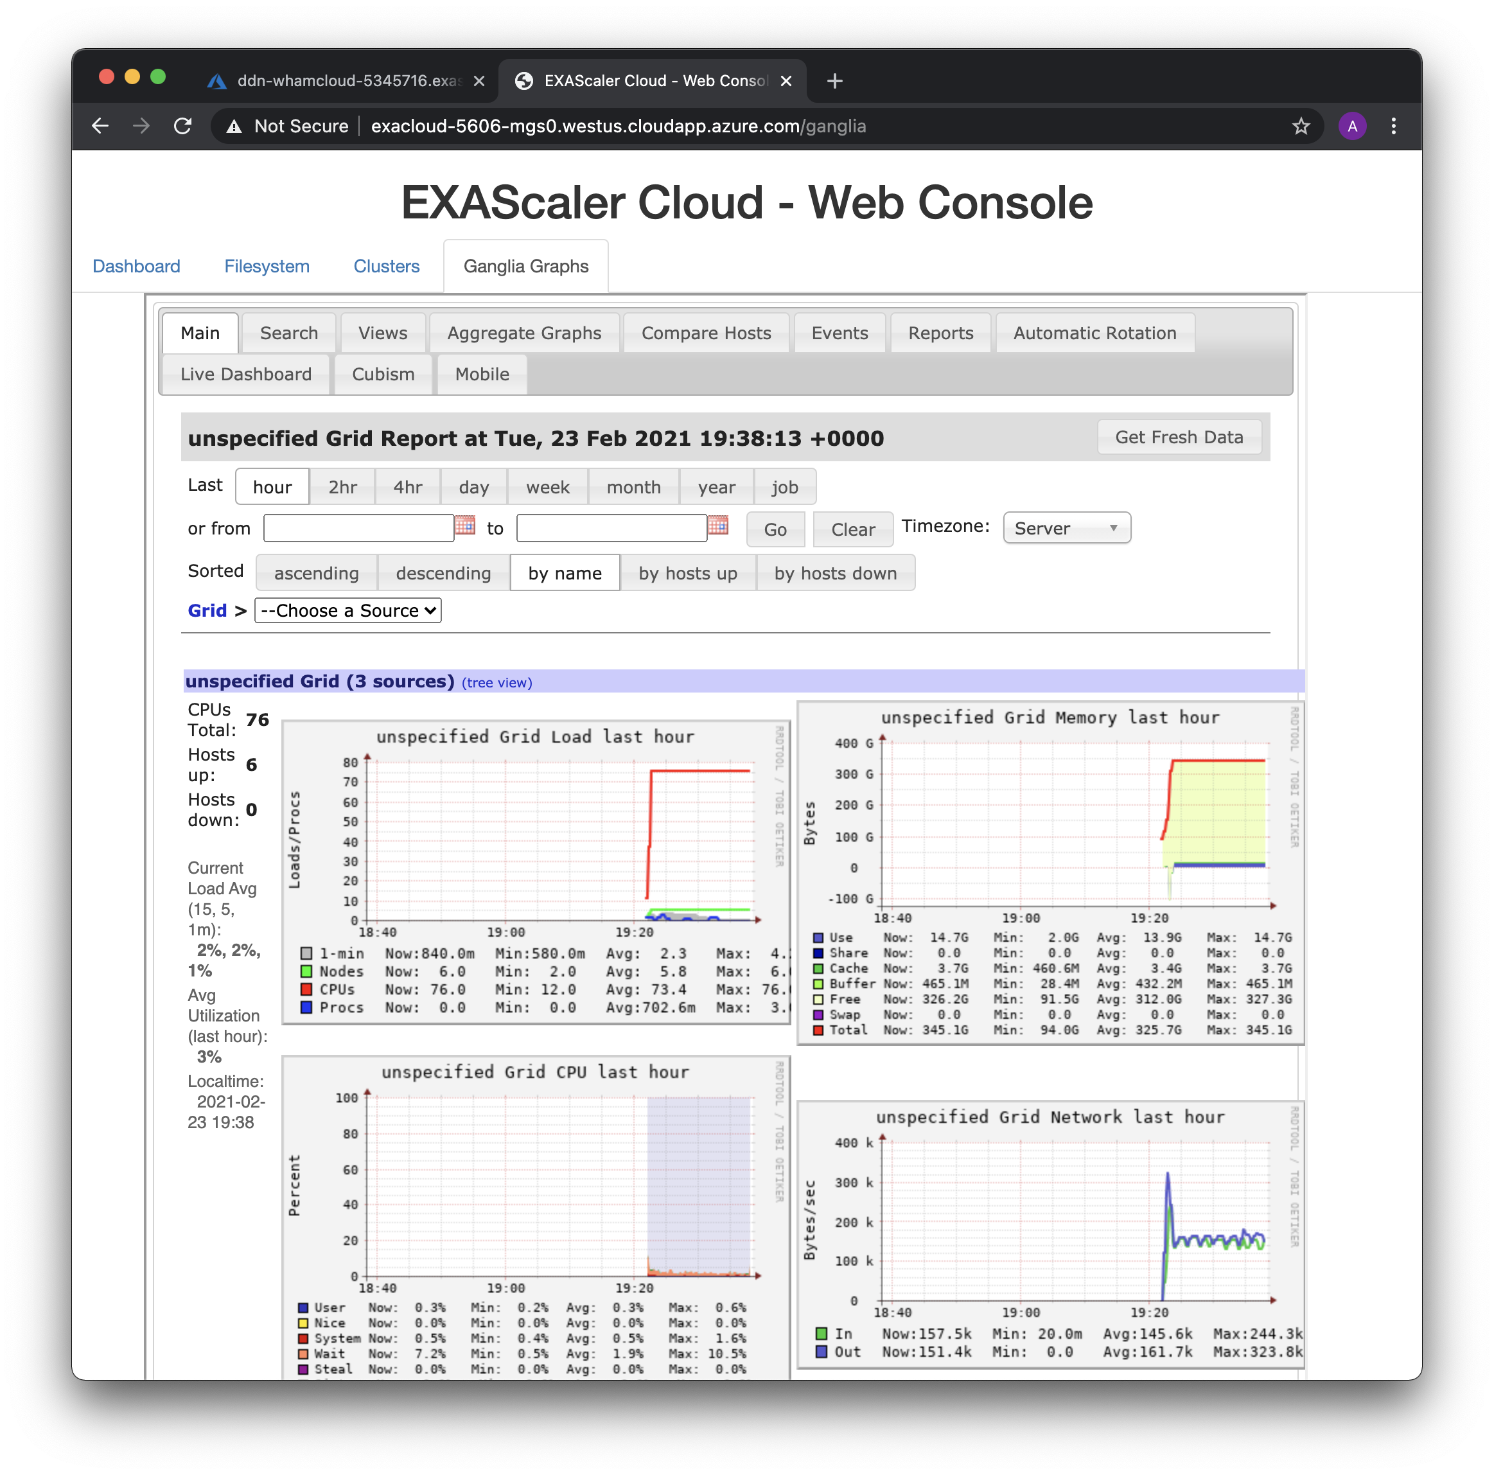This screenshot has width=1494, height=1475.
Task: Expand the Choose a Source dropdown
Action: 348,610
